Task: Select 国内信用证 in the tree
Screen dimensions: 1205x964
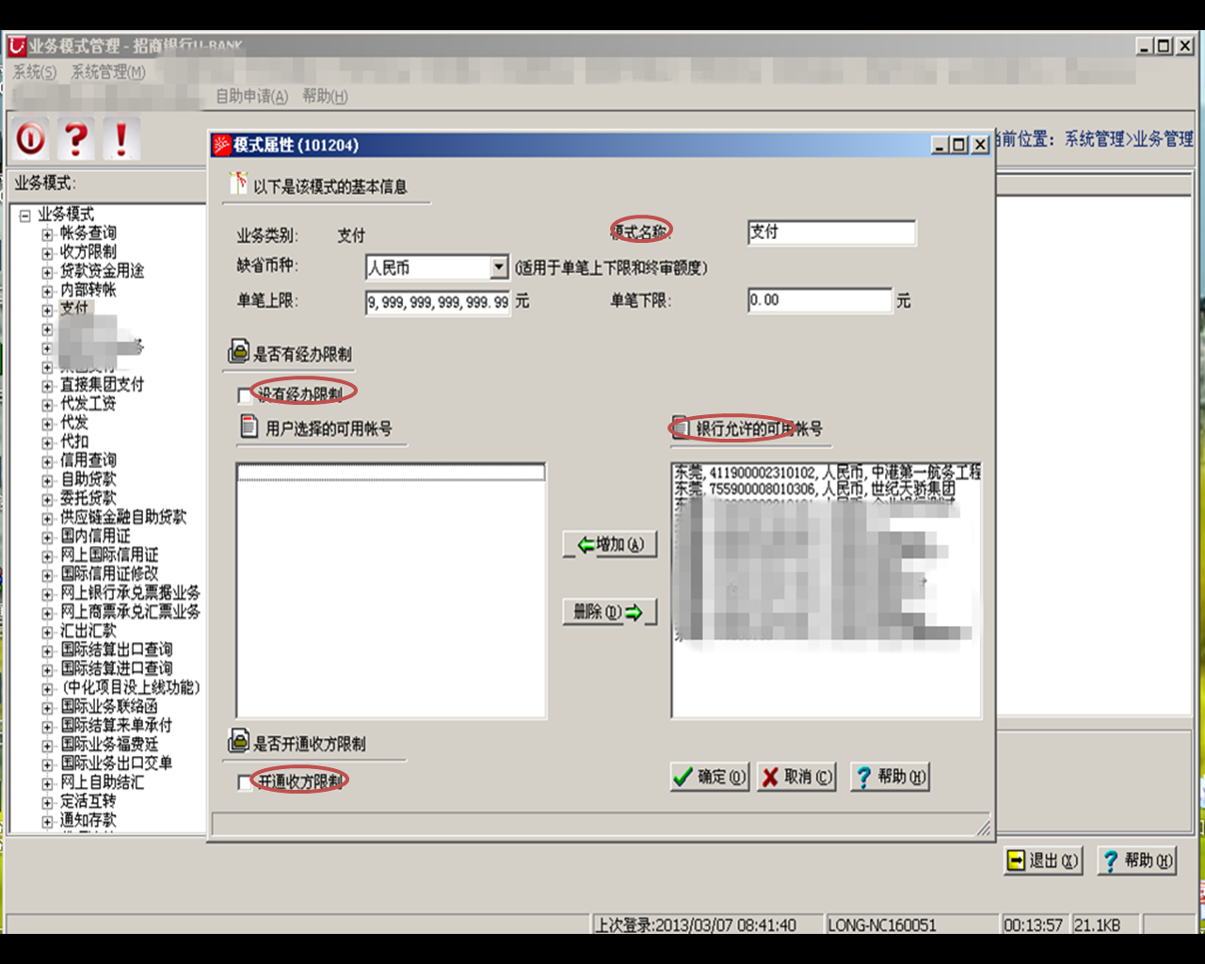Action: click(95, 536)
